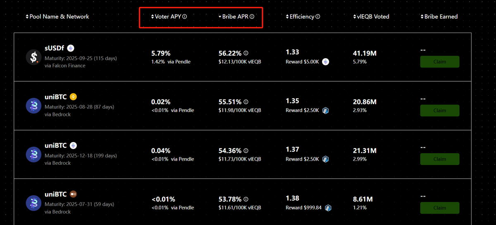Sort pools by Bribe APR column
The image size is (496, 225).
click(x=234, y=17)
